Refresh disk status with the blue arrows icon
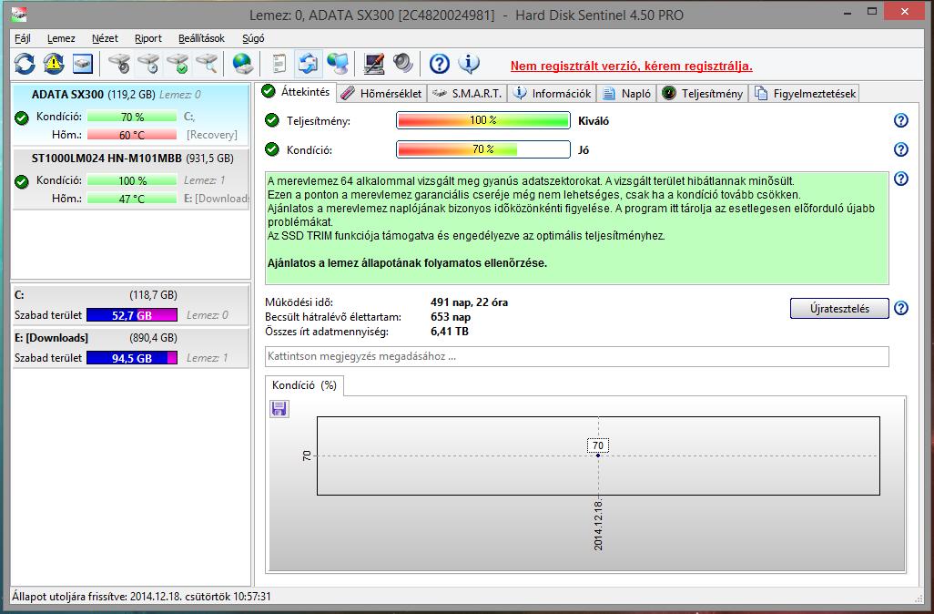 [25, 63]
